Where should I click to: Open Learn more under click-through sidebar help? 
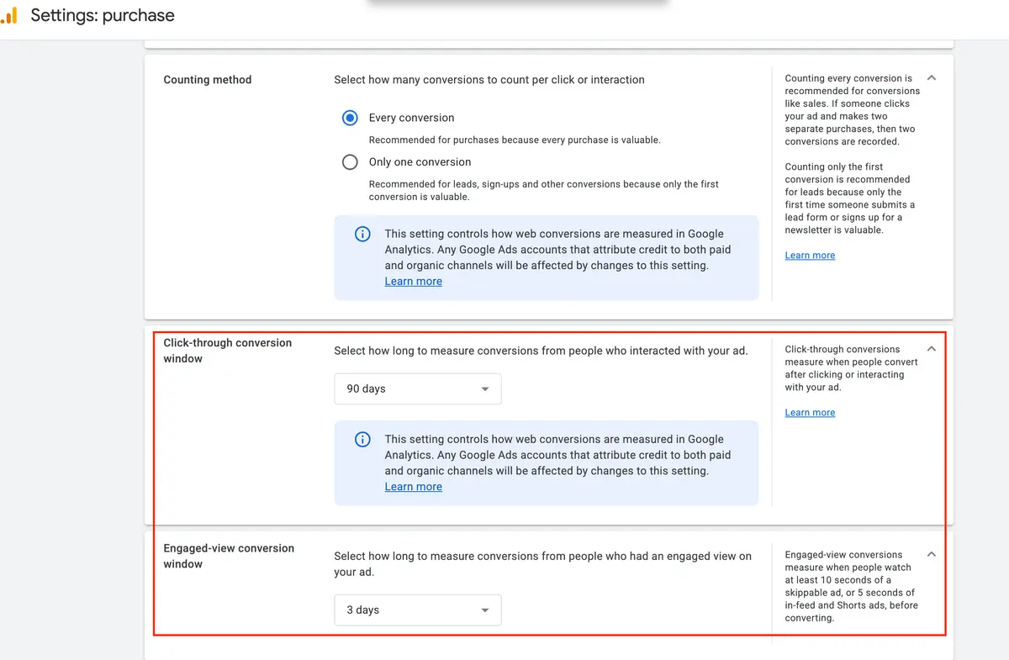pyautogui.click(x=810, y=413)
